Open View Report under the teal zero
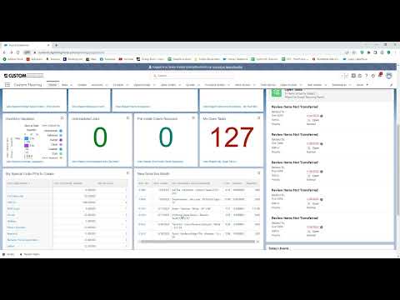The height and width of the screenshot is (300, 400). pos(160,162)
